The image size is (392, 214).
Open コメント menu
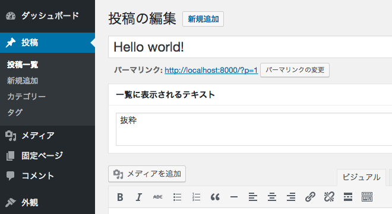click(48, 176)
